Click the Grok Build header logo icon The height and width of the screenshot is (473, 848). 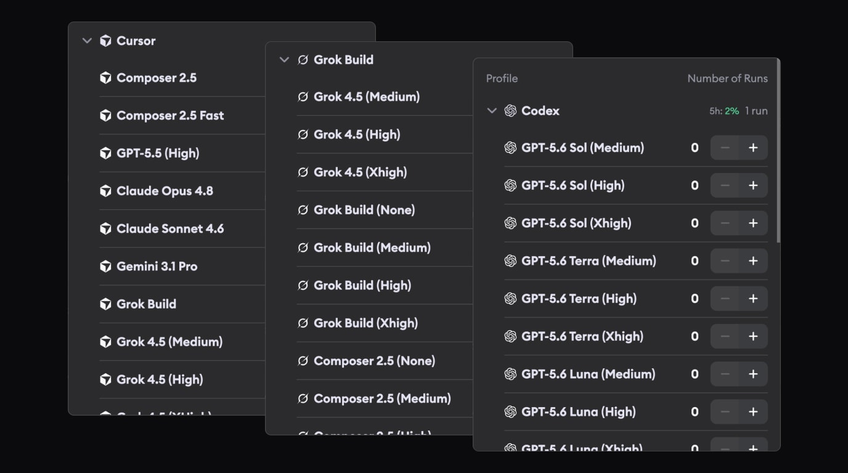[303, 60]
